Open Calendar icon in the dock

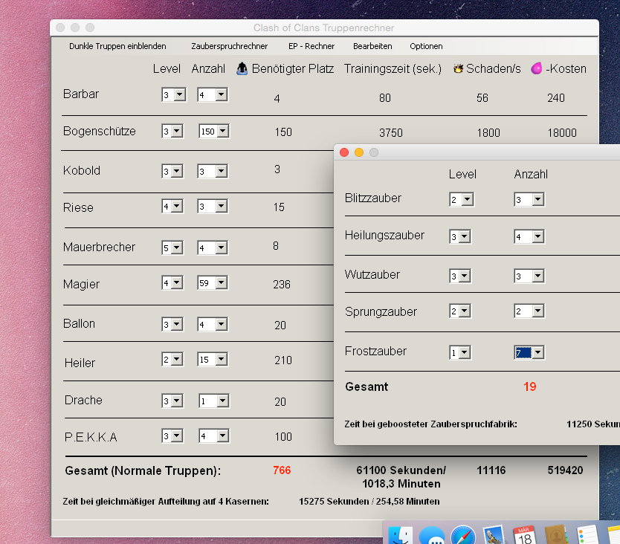pos(525,534)
